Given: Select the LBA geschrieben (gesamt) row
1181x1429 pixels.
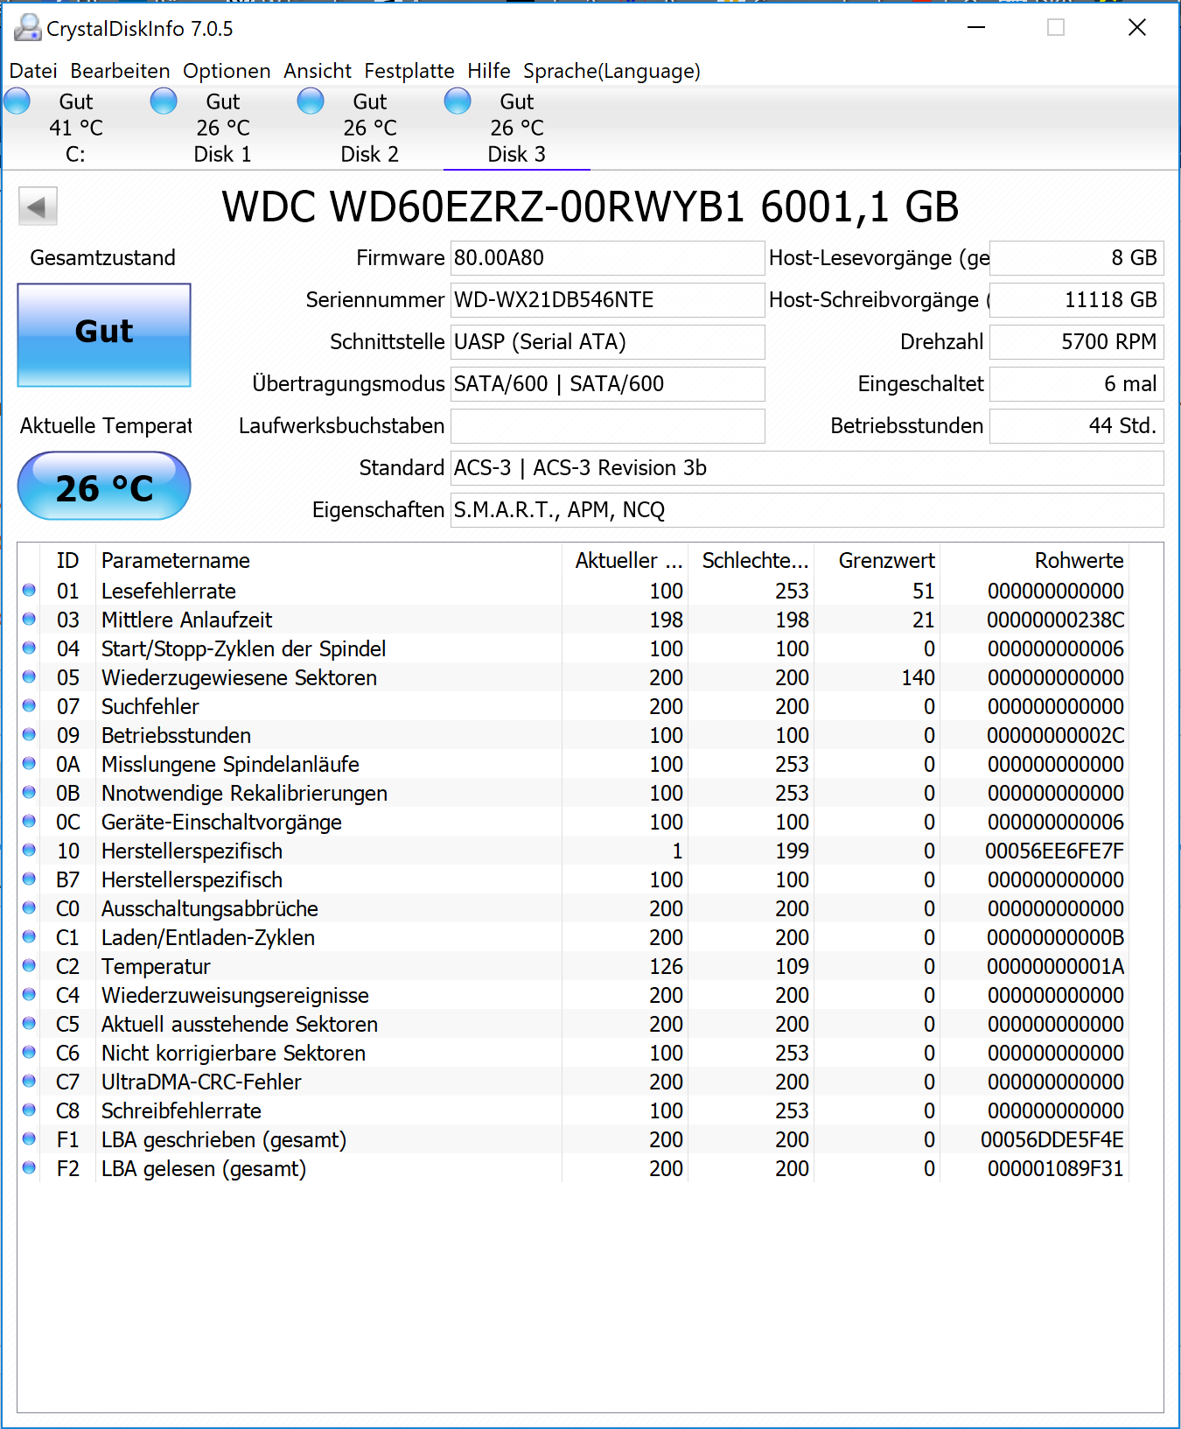Looking at the screenshot, I should pyautogui.click(x=573, y=1139).
